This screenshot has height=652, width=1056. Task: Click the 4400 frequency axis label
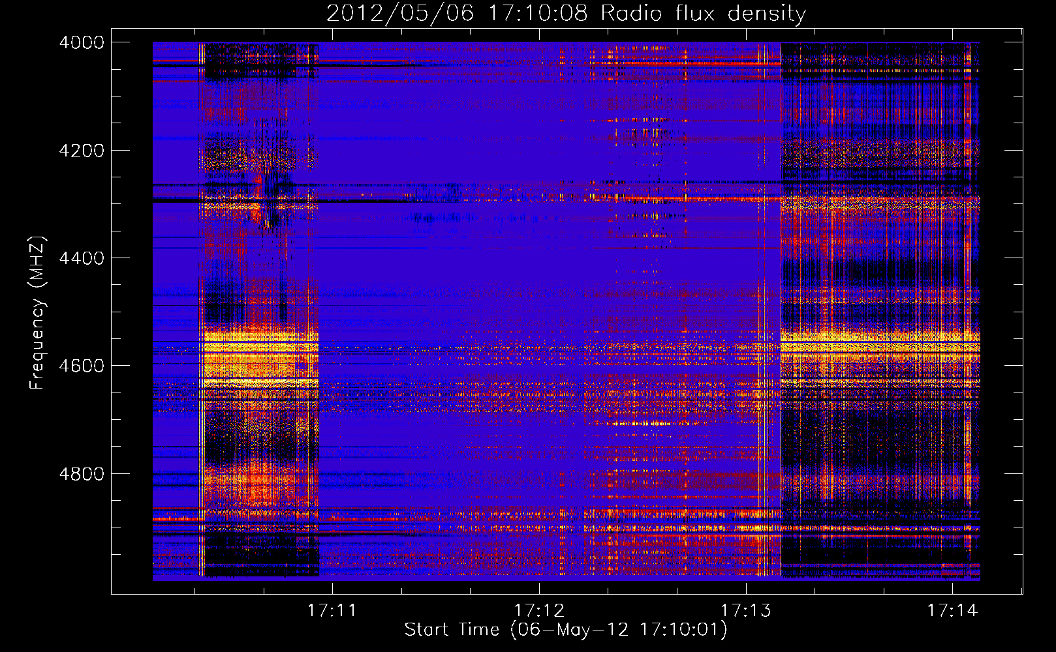pos(82,258)
